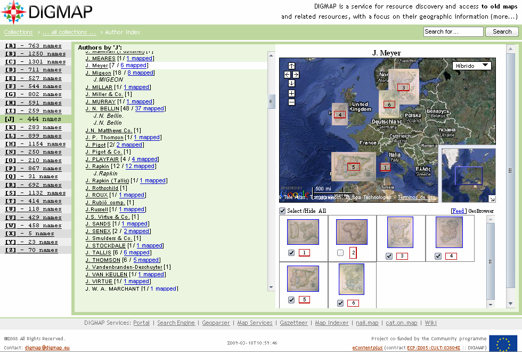Open map thumbnail numbered 1
The height and width of the screenshot is (352, 522).
coord(303,232)
